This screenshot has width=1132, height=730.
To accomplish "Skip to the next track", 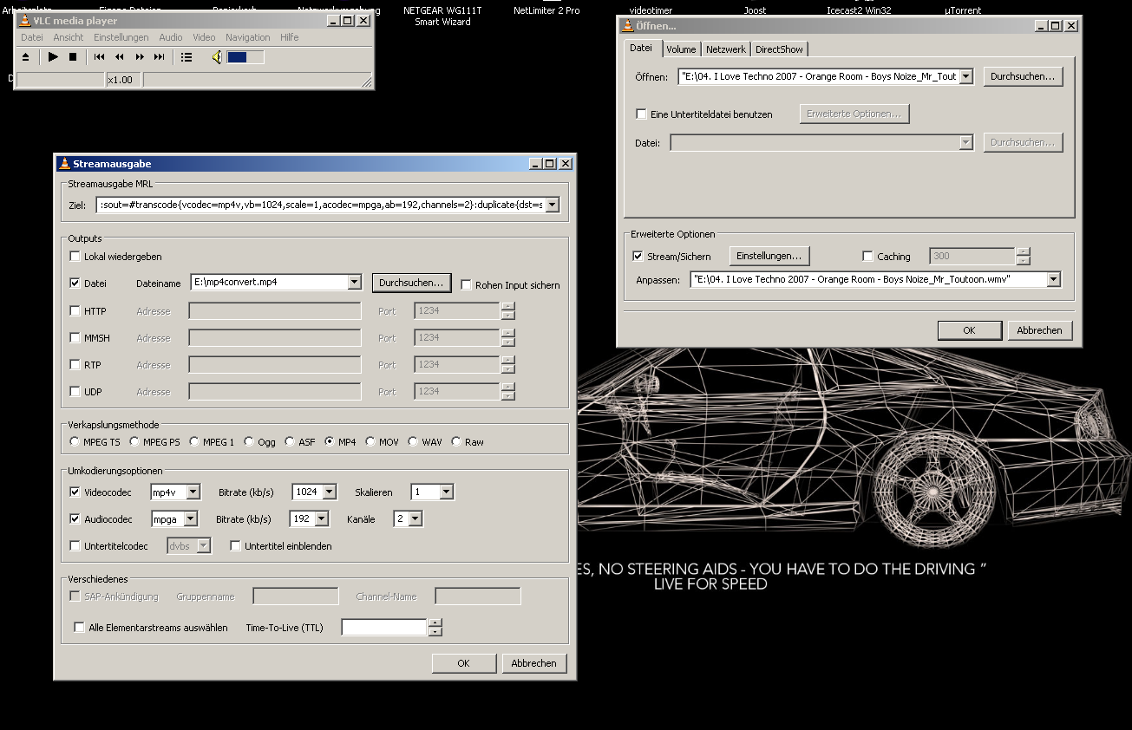I will coord(159,57).
